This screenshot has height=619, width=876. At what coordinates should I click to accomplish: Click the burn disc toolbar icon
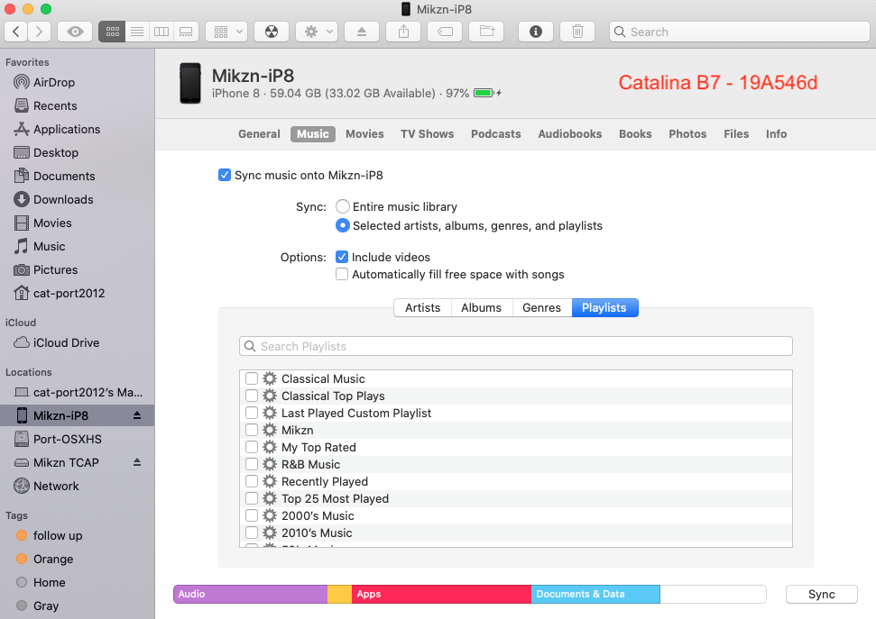coord(272,32)
